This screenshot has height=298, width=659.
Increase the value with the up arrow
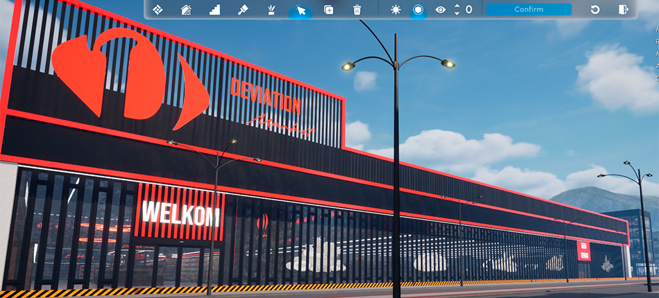456,6
